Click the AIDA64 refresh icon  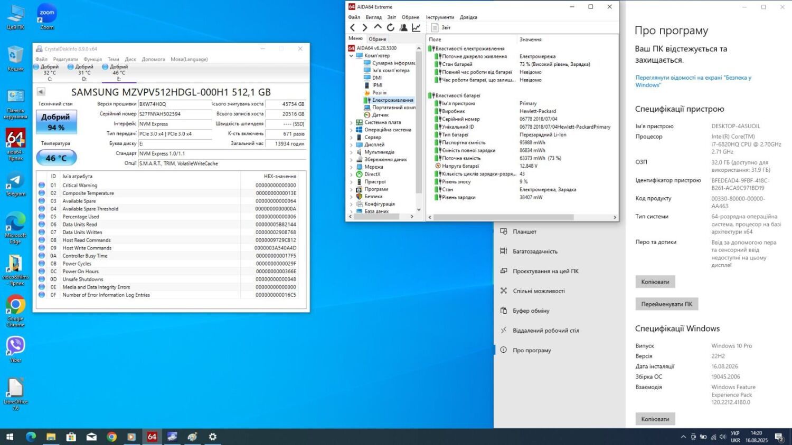pyautogui.click(x=391, y=27)
